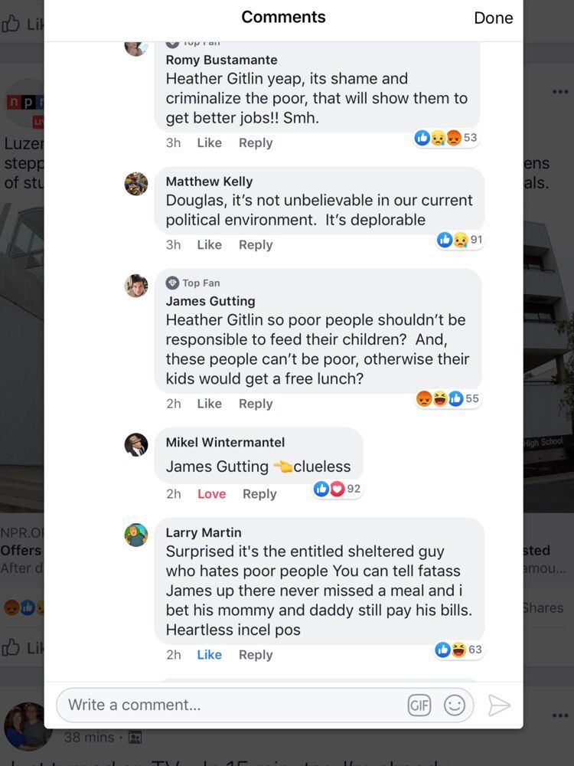View reactions on Matthew Kelly's comment
This screenshot has height=766, width=574.
click(x=460, y=240)
